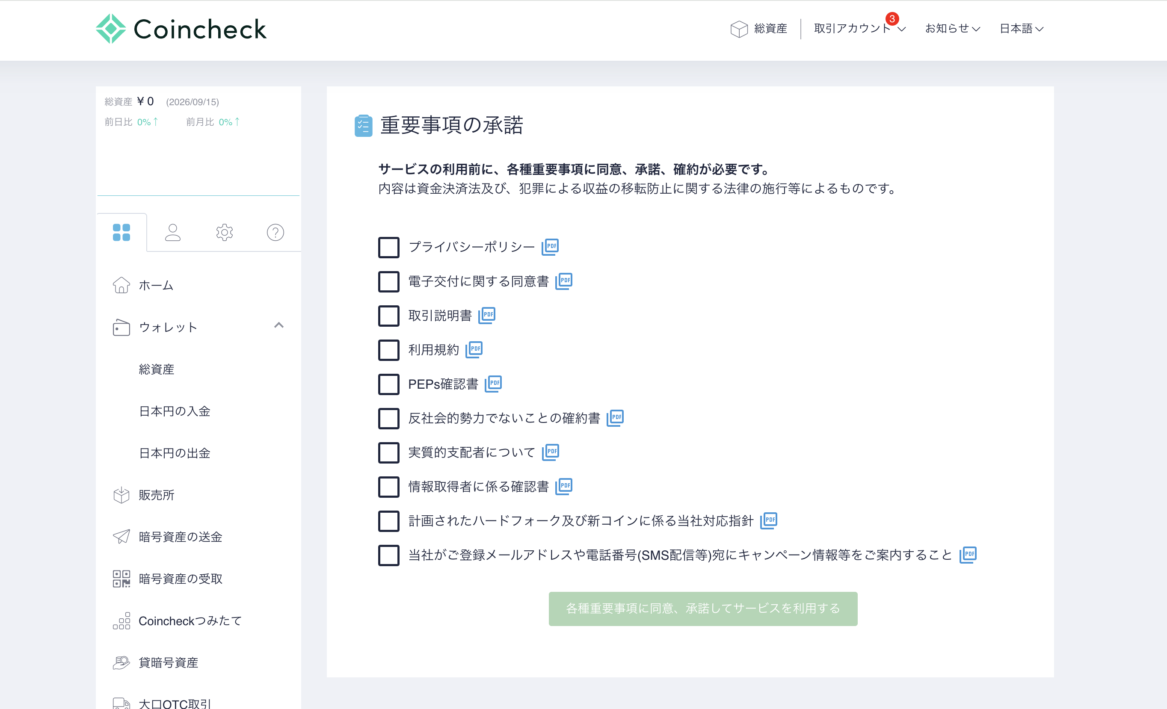Open PDF icon next to 取引説明書
The height and width of the screenshot is (709, 1167).
486,315
